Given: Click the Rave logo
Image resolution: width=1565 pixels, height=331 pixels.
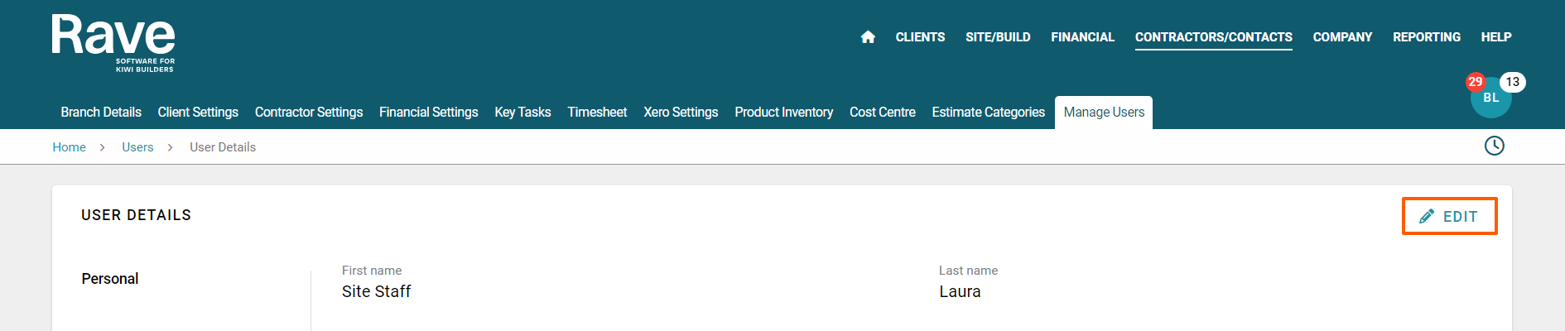Looking at the screenshot, I should click(113, 43).
